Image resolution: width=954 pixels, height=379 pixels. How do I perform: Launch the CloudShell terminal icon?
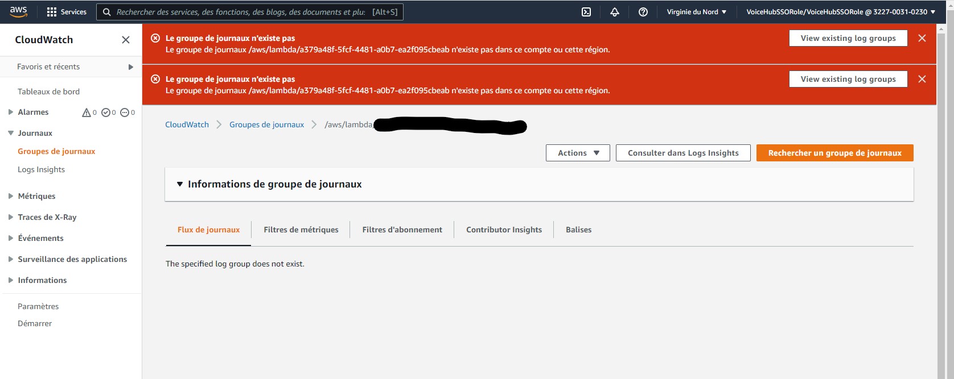point(586,12)
